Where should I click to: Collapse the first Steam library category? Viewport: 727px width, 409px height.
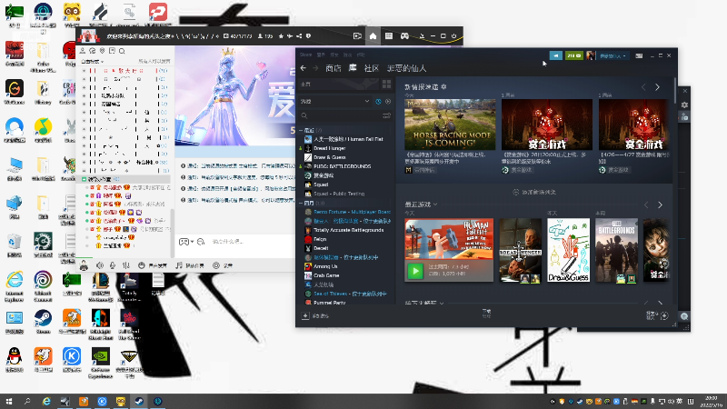(301, 130)
